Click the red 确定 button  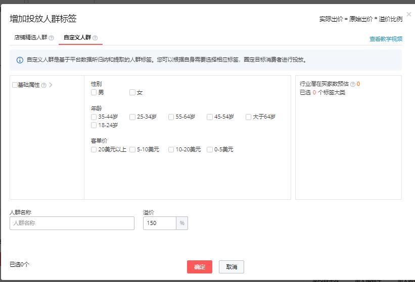(200, 267)
